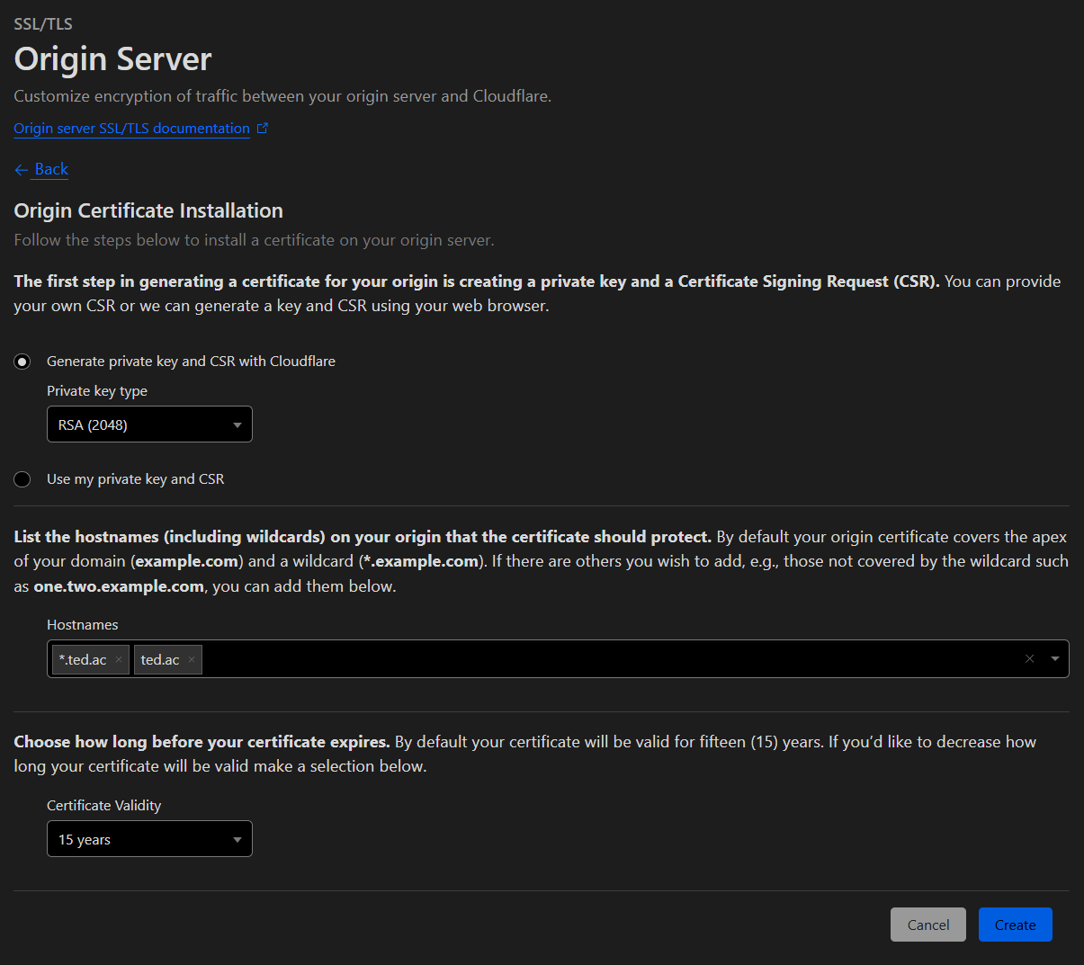Image resolution: width=1084 pixels, height=965 pixels.
Task: Open the external link icon beside documentation
Action: (x=263, y=129)
